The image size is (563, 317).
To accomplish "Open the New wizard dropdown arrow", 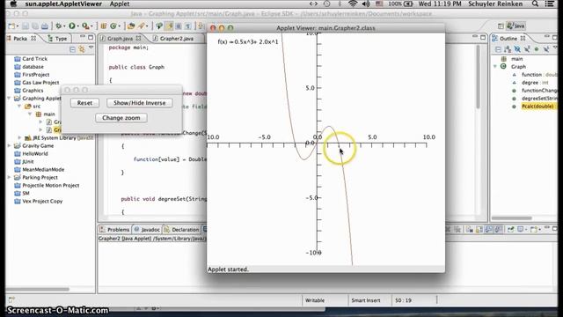I will pos(17,26).
